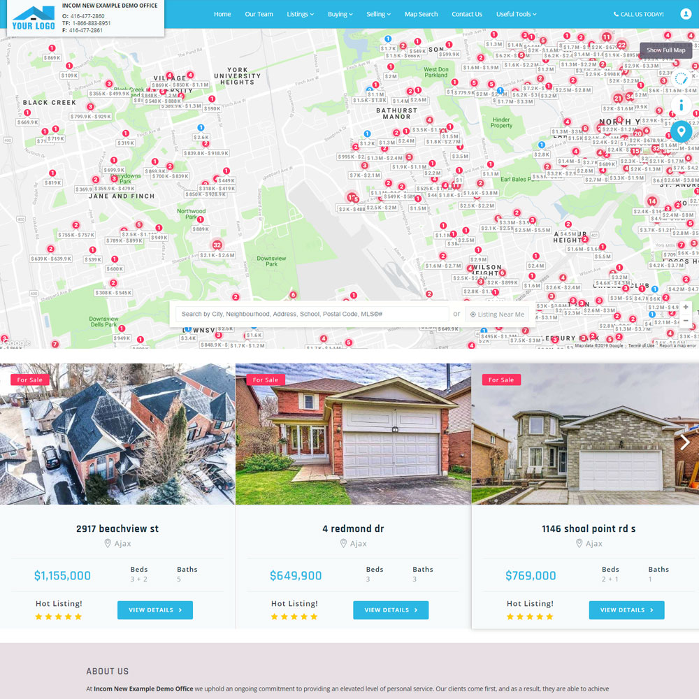This screenshot has width=699, height=699.
Task: Go to next listing with right arrow
Action: click(685, 442)
